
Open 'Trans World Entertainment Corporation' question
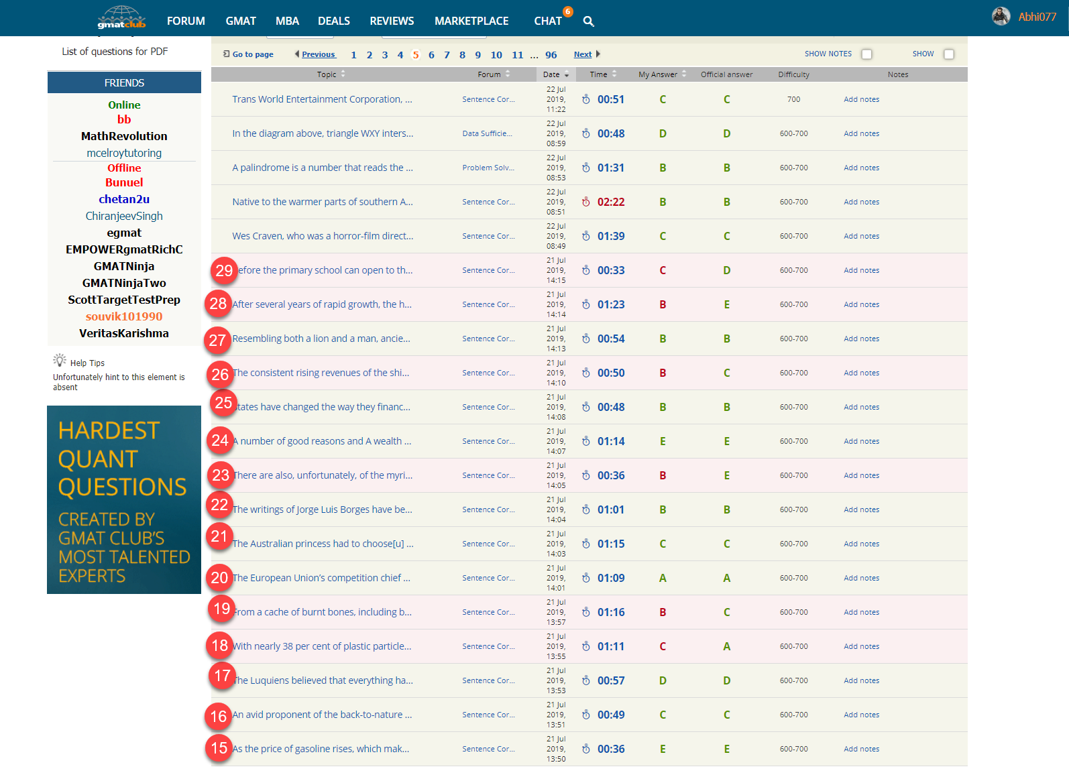click(322, 99)
